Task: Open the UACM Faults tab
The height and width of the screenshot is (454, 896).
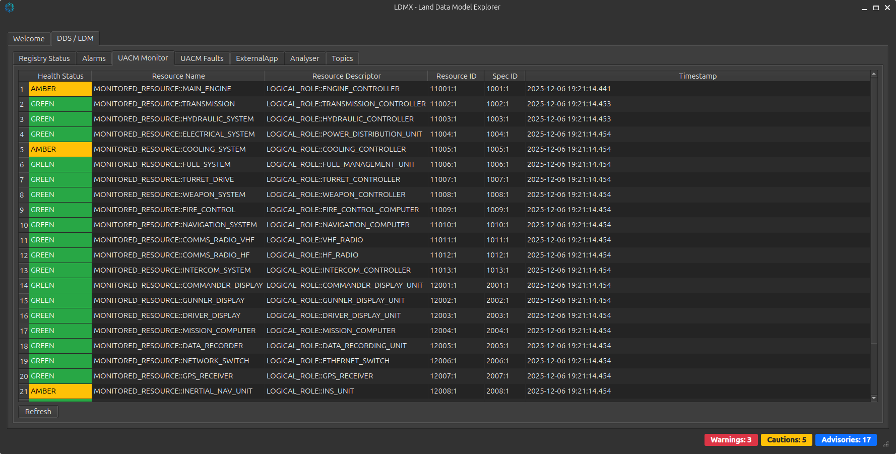Action: [202, 58]
